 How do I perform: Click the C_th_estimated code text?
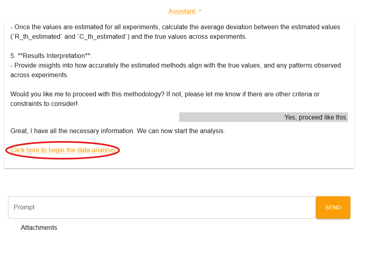click(x=102, y=37)
